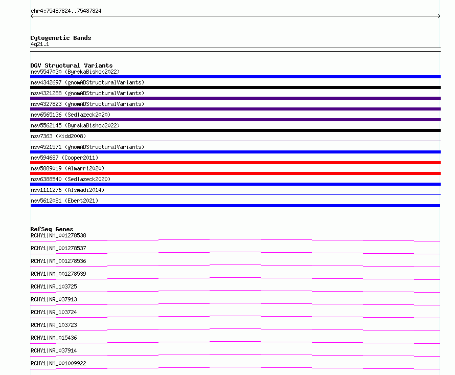Open variant nsv5562145 (ByrskaBishop2022)

[75, 125]
